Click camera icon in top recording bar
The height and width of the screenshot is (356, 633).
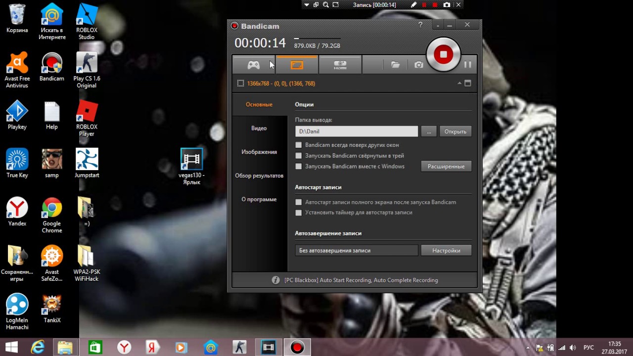tap(447, 5)
